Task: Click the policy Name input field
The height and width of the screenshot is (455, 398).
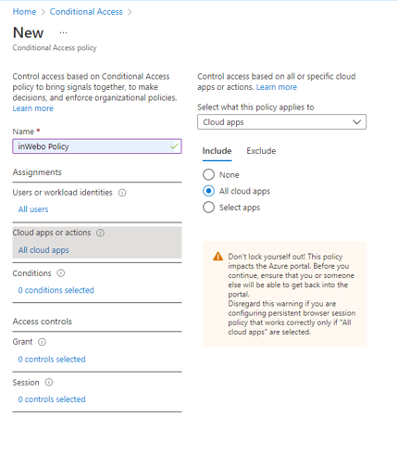Action: click(x=97, y=146)
